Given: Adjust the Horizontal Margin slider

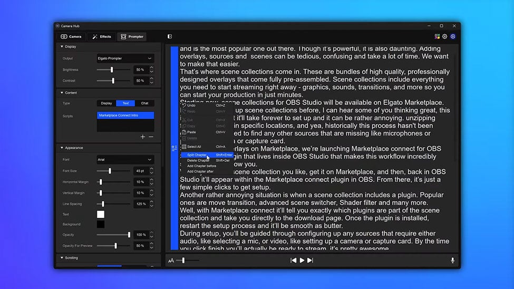Looking at the screenshot, I should coord(101,182).
